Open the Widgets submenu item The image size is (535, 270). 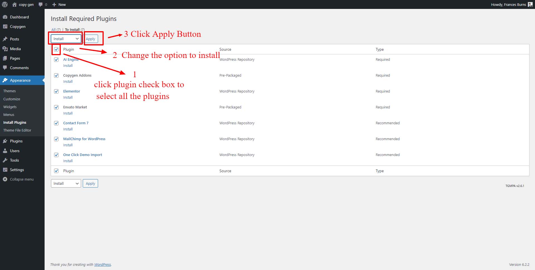(10, 107)
